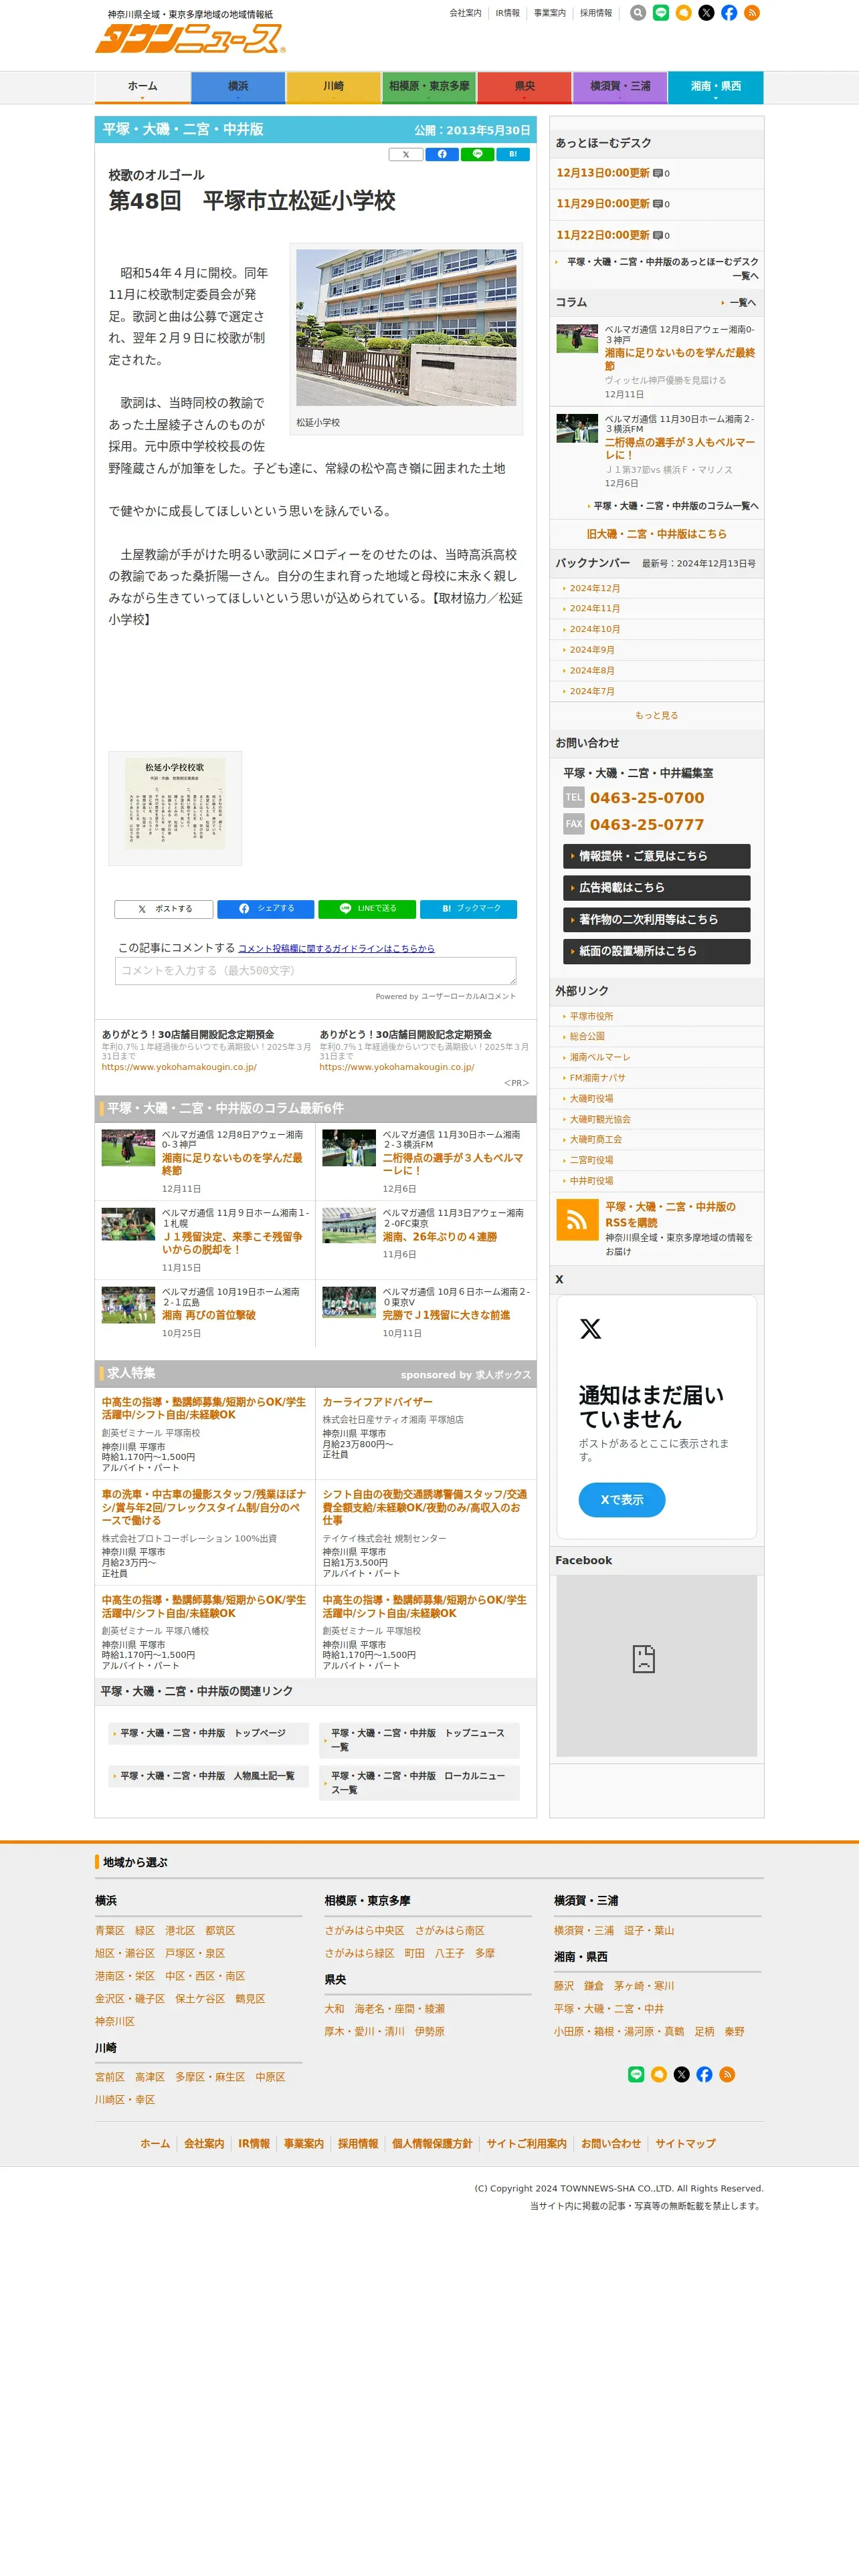Image resolution: width=859 pixels, height=2576 pixels.
Task: Open 旧大磯・二宮・中井版はこちら link
Action: tap(657, 534)
